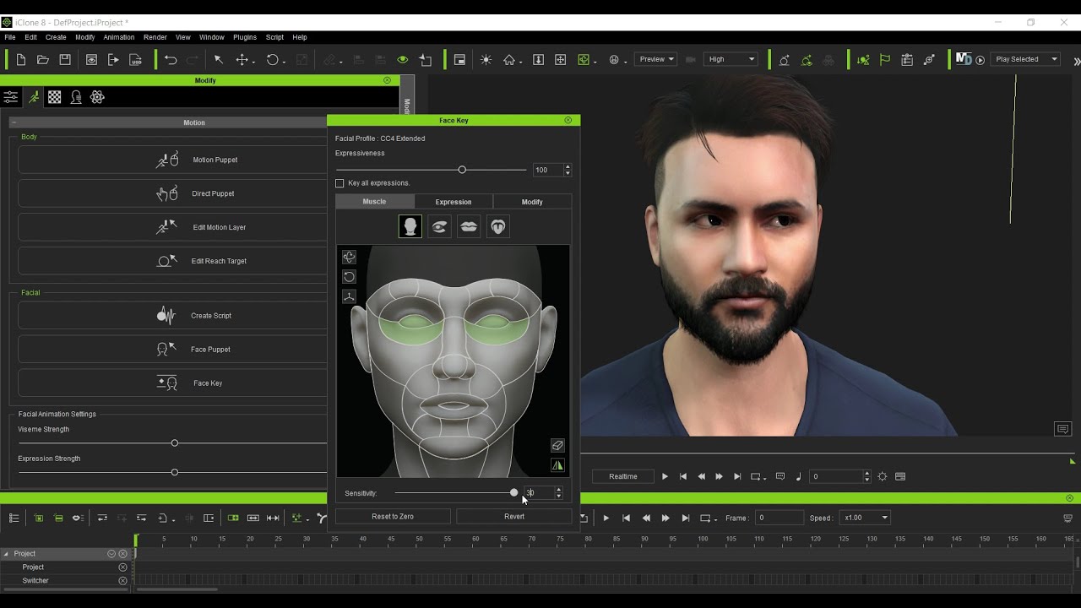Switch to the Modify tab in Face Key
The image size is (1081, 608).
pos(532,202)
